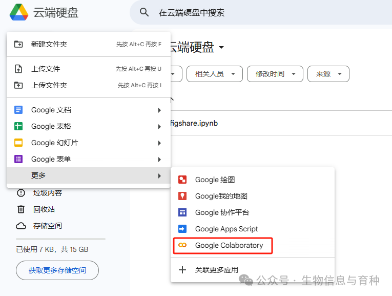
Task: Open the 云端硬盘 title dropdown arrow
Action: point(221,47)
